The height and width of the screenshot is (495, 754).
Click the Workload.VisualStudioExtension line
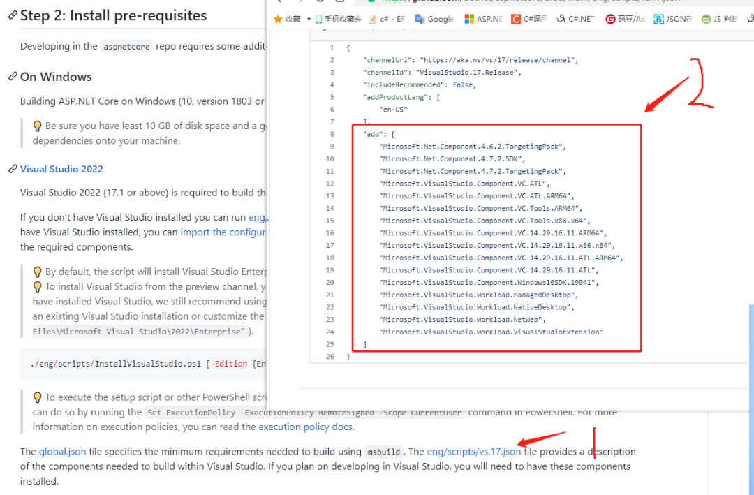[x=491, y=332]
